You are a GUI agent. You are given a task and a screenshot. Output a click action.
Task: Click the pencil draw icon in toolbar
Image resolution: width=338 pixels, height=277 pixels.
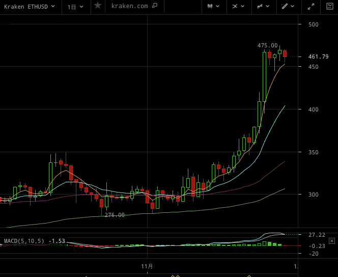point(285,6)
